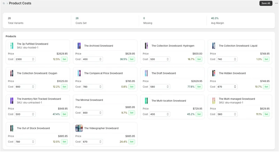The image size is (279, 157).
Task: Focus the Multi-managed Snowboard cost field 560
Action: coord(227,114)
